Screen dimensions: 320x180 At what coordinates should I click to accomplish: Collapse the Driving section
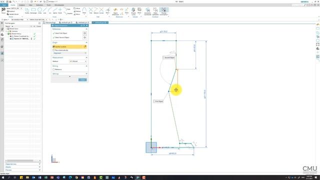coord(86,66)
